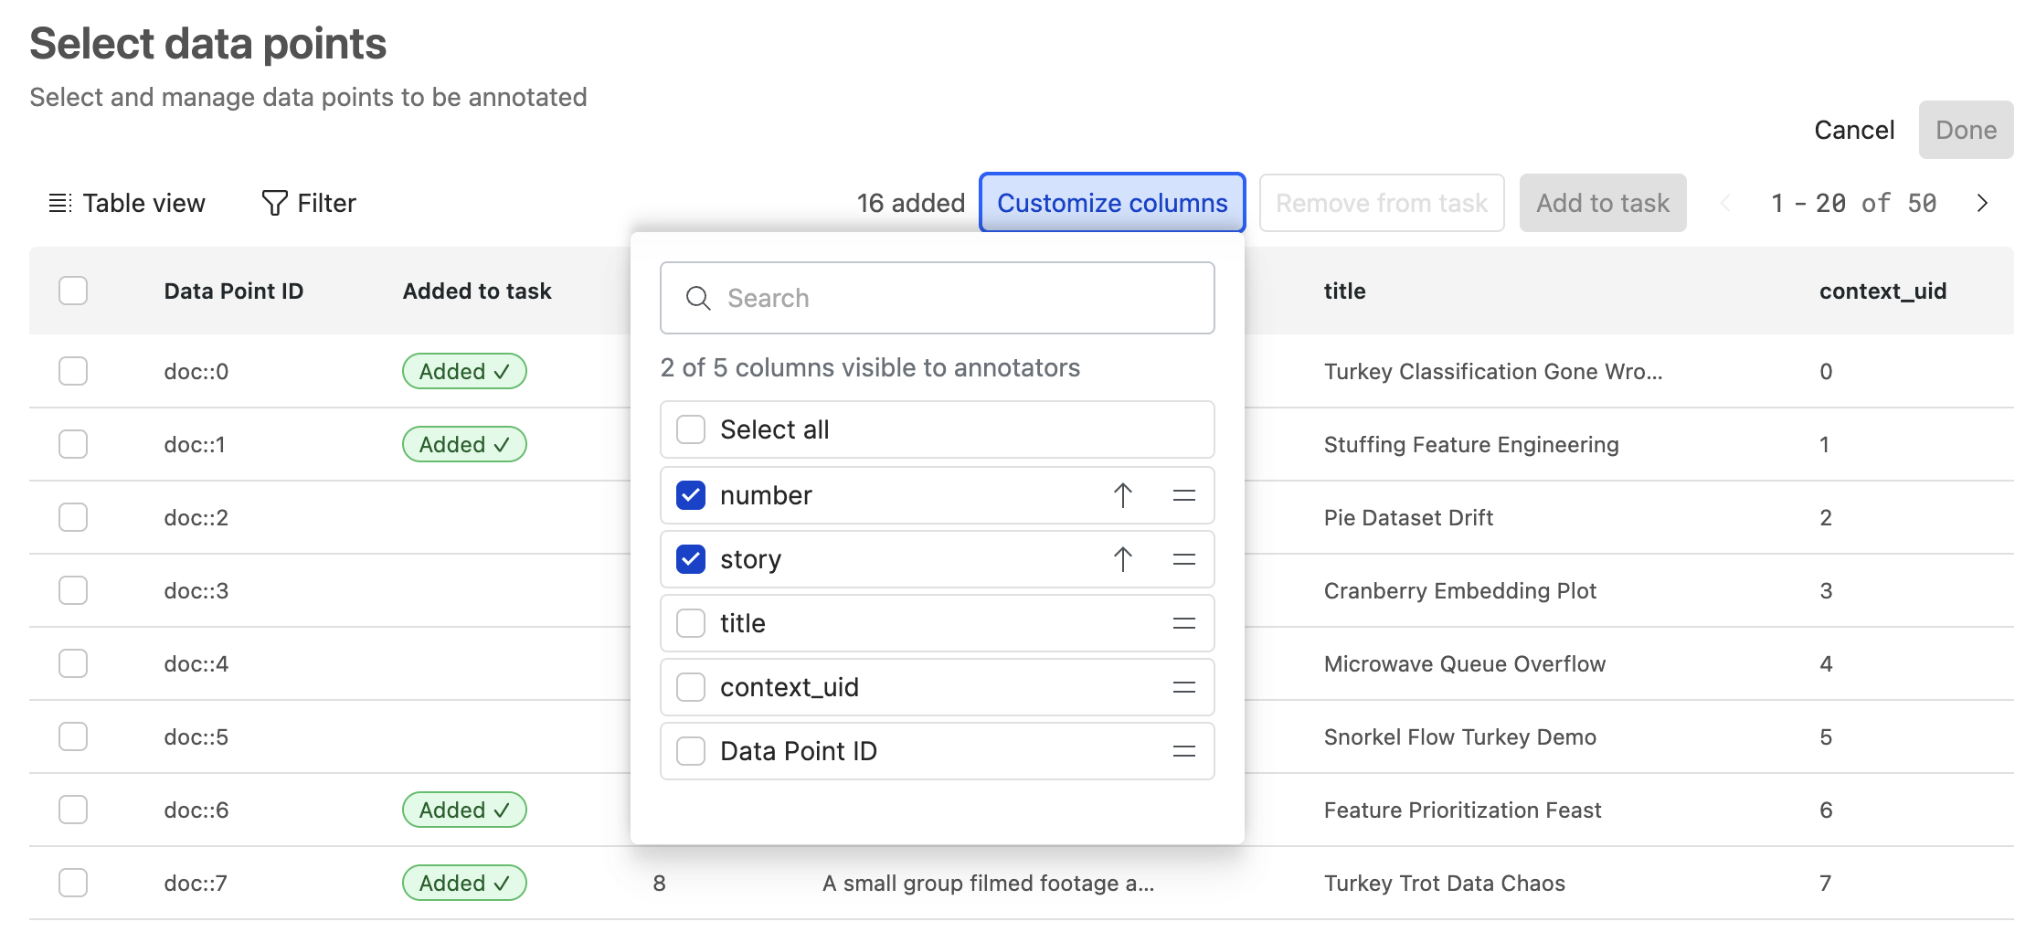
Task: Select the doc::3 row checkbox
Action: tap(73, 590)
